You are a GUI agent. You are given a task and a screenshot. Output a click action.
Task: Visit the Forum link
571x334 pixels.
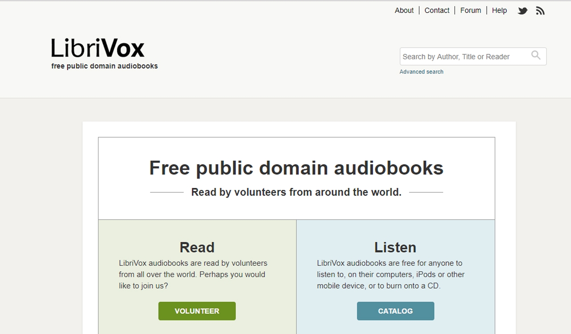click(471, 10)
